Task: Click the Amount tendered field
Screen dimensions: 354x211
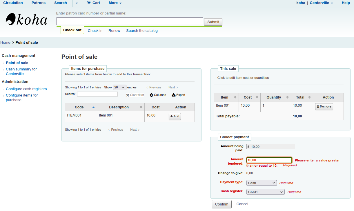Action: [x=269, y=160]
